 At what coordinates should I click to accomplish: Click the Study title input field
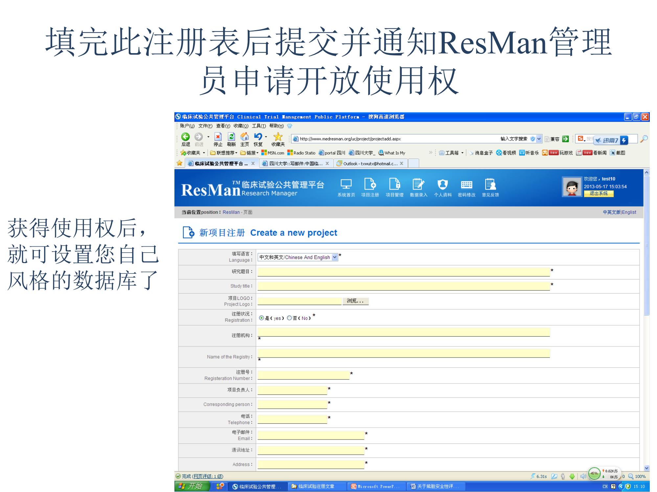tap(404, 286)
